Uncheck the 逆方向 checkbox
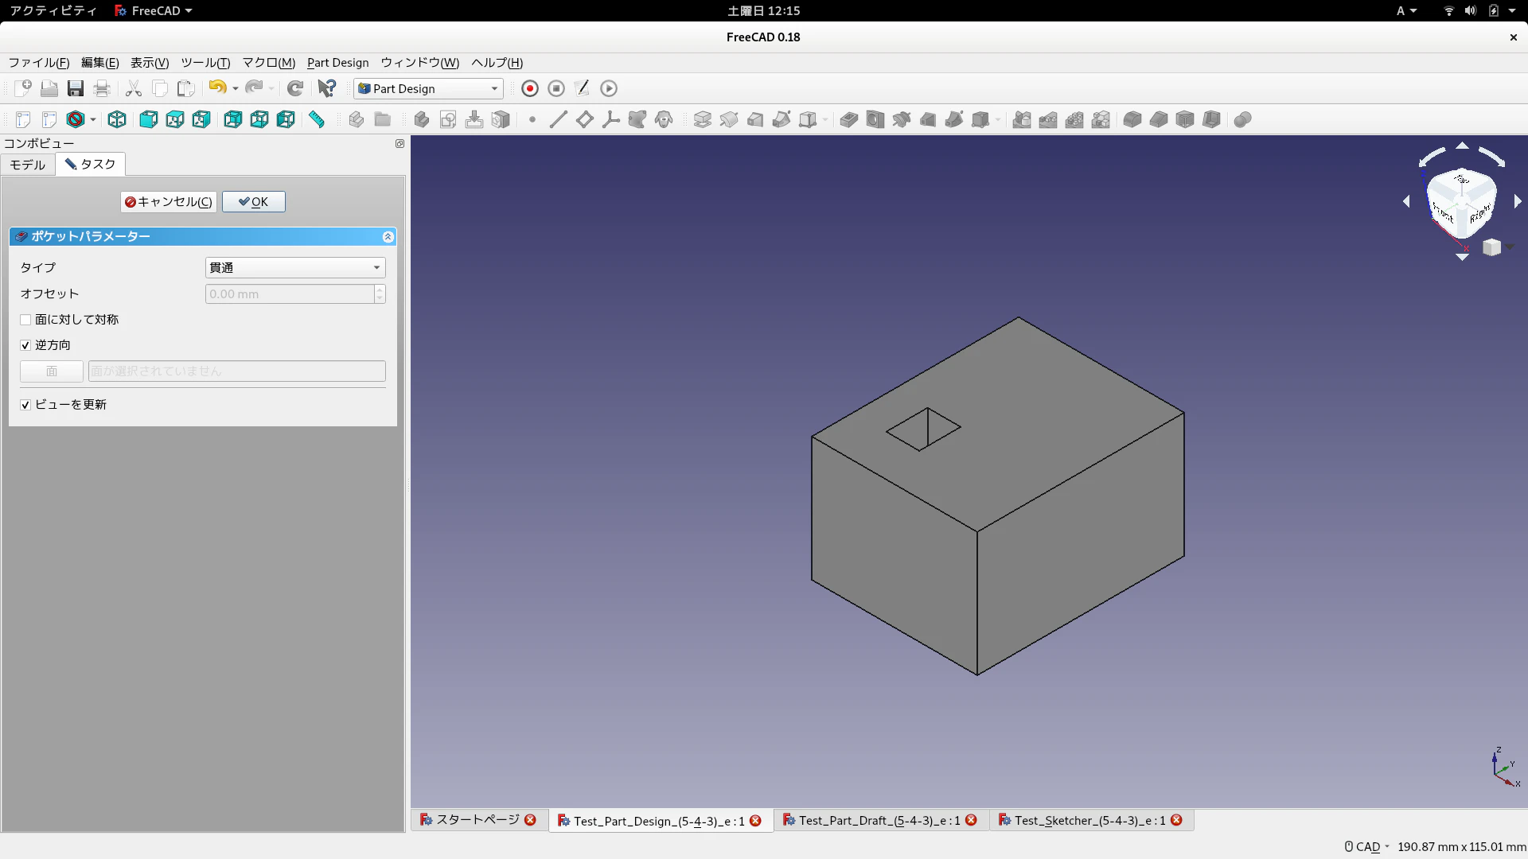Viewport: 1528px width, 859px height. (x=25, y=345)
